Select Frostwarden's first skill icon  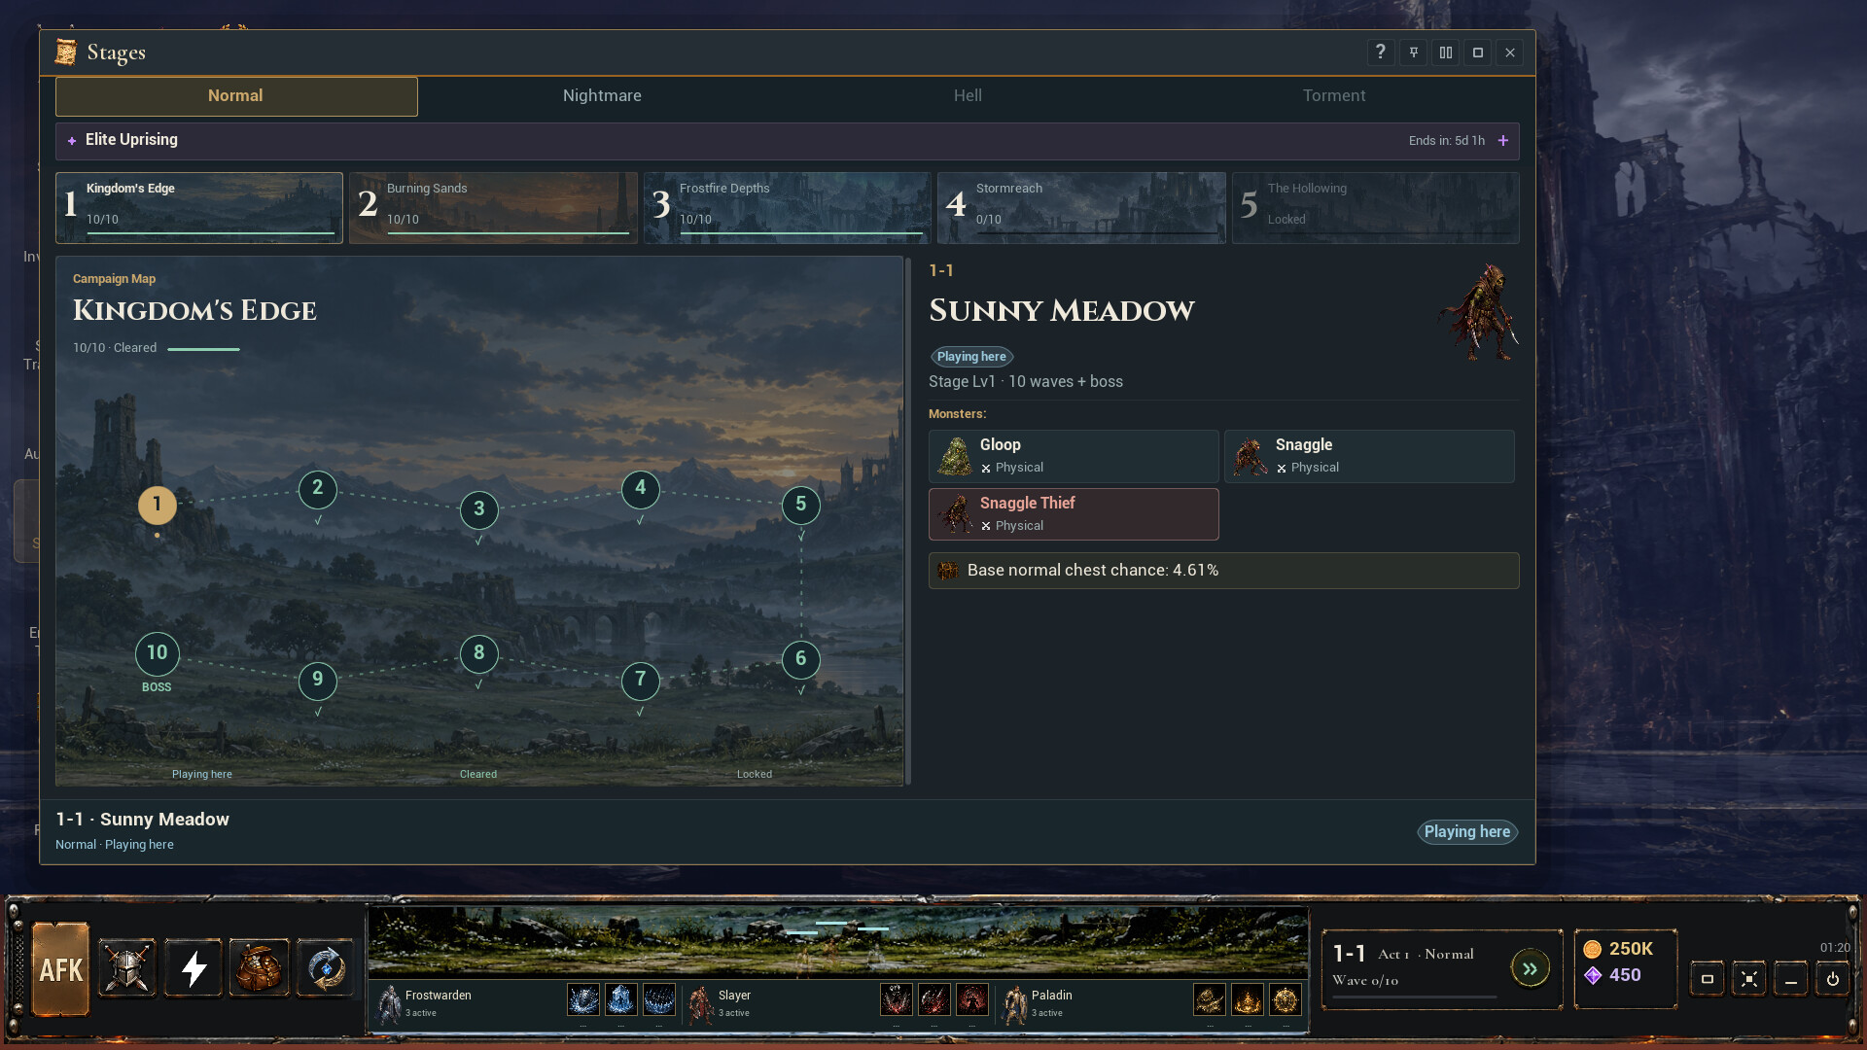coord(583,999)
